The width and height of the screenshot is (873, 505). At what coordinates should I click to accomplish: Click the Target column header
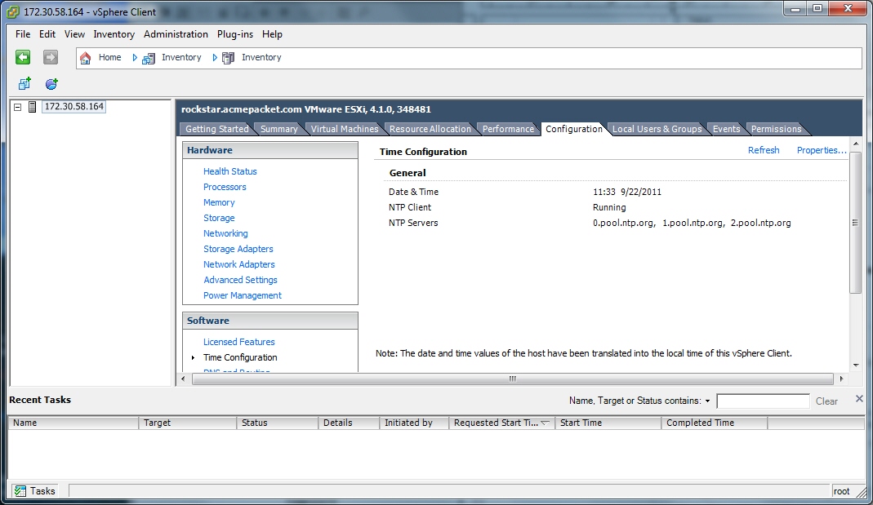pos(188,423)
